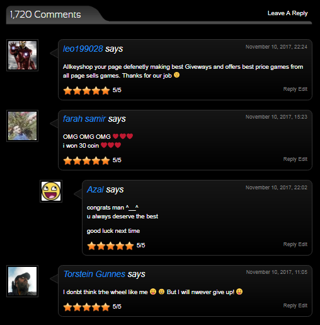This screenshot has width=320, height=325.
Task: Reply to leo199028's comment
Action: 290,89
